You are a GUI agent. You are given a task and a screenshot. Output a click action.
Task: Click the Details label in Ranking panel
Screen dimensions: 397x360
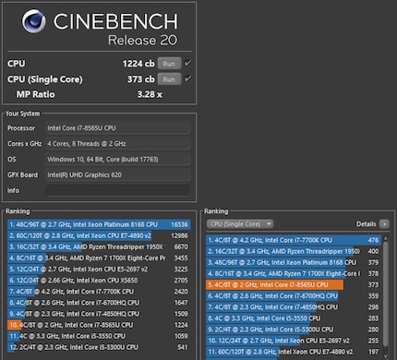pos(367,224)
